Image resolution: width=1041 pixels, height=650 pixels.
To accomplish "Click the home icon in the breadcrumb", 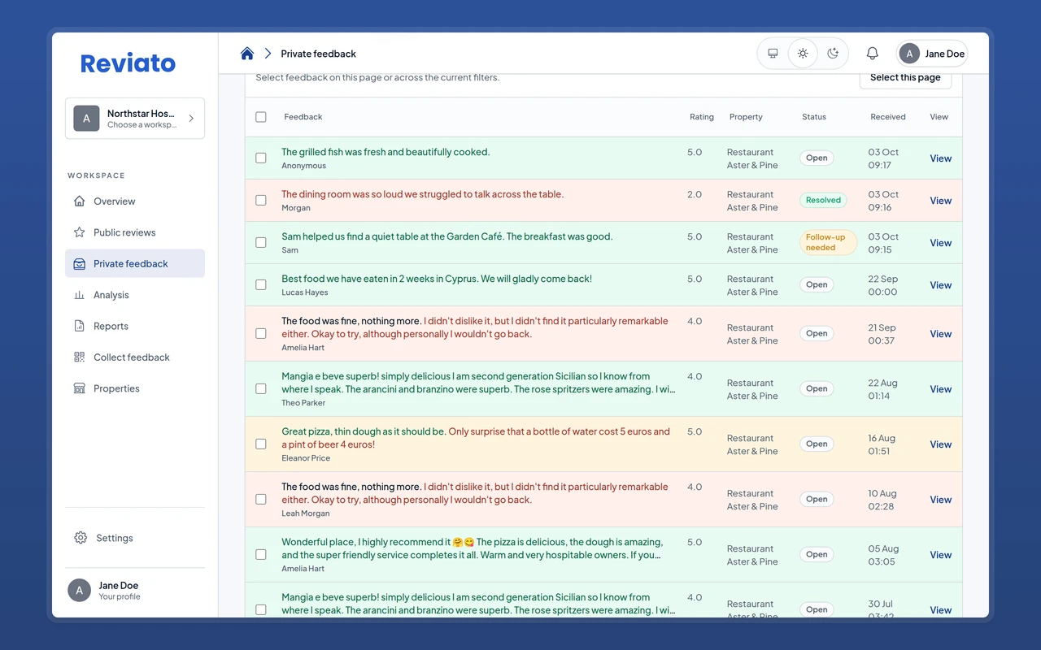I will click(247, 54).
